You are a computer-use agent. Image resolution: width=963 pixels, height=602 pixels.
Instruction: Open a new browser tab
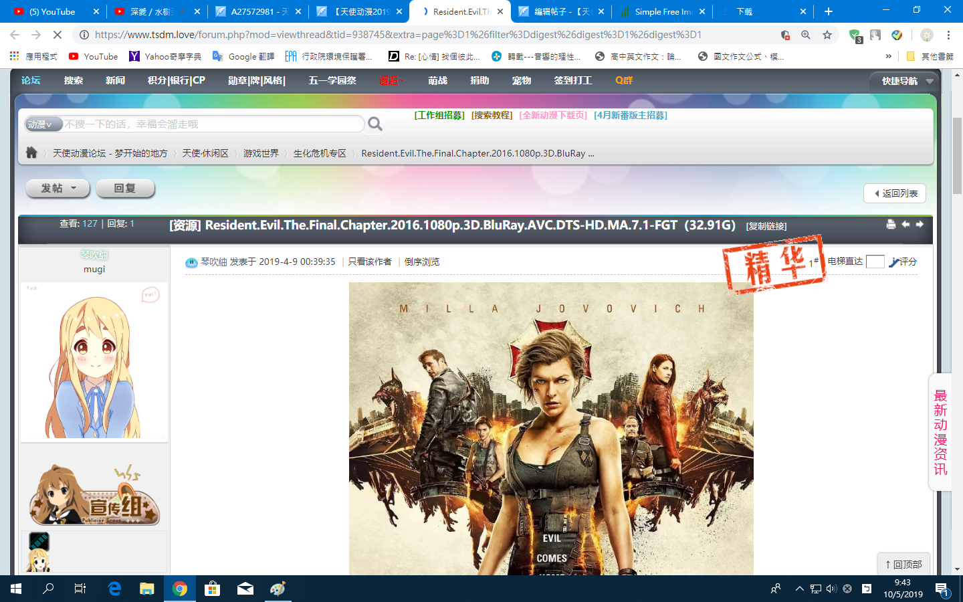829,11
